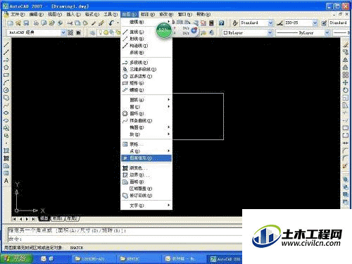
Task: Click the Text Style icon
Action: [235, 23]
